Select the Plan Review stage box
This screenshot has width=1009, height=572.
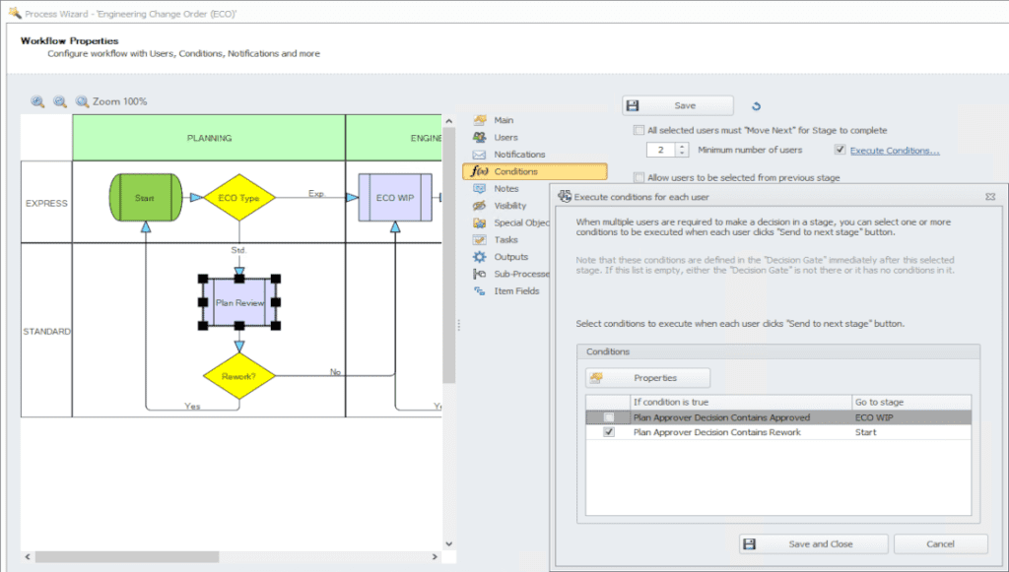pyautogui.click(x=239, y=302)
